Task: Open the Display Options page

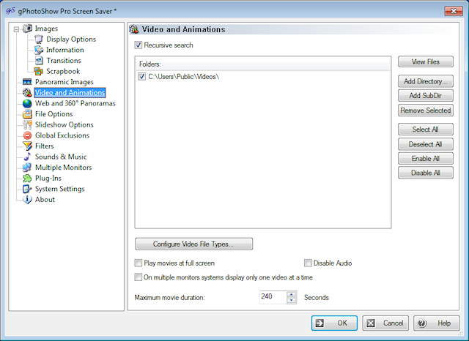Action: pos(71,39)
